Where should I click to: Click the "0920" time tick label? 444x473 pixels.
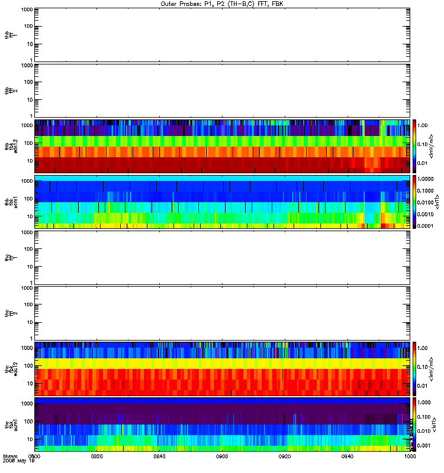(x=285, y=456)
